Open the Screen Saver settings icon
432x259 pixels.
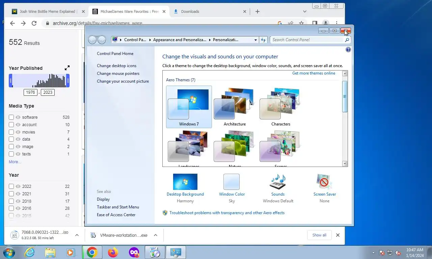[324, 182]
